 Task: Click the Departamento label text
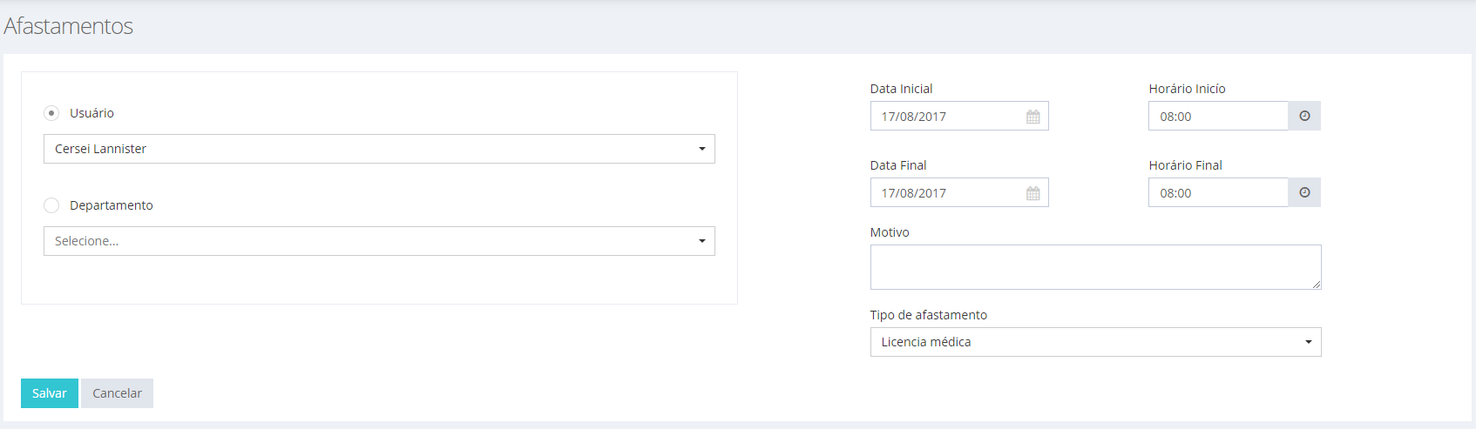(112, 205)
